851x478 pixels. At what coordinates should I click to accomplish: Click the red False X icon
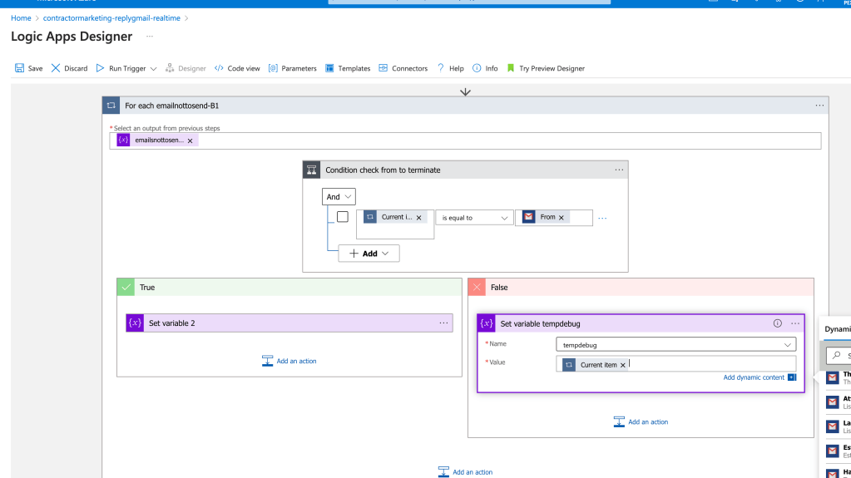click(x=477, y=287)
